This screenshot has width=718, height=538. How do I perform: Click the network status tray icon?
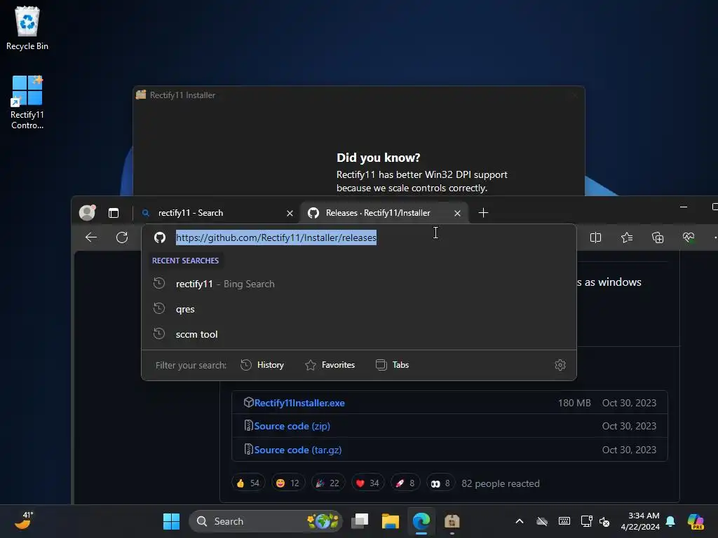click(x=586, y=521)
